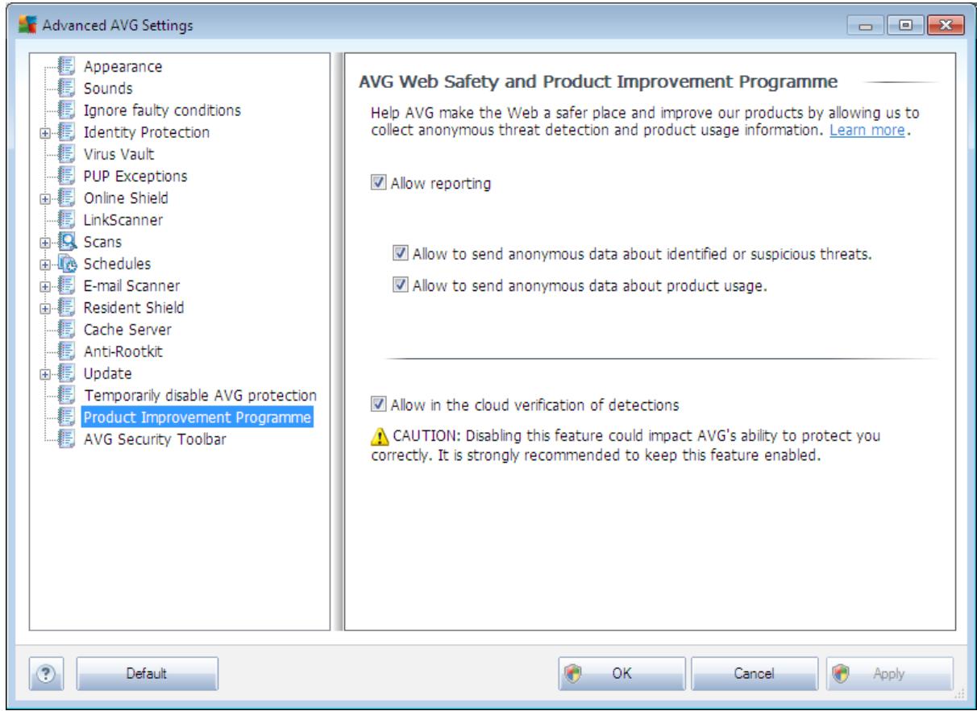This screenshot has height=711, width=977.
Task: Click the AVG Web Safety heading text
Action: pos(598,81)
